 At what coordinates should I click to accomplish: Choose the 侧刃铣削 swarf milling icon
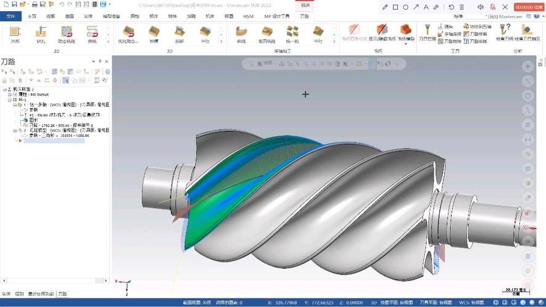click(x=267, y=34)
